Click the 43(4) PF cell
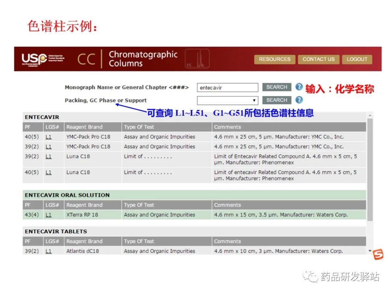 (33, 215)
